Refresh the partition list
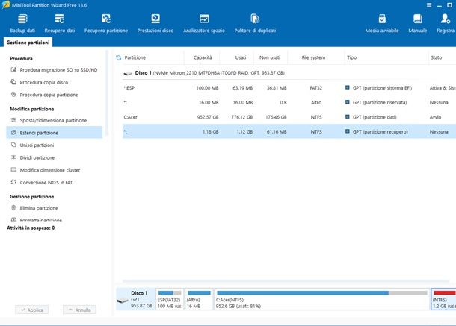This screenshot has height=326, width=456. click(x=118, y=57)
